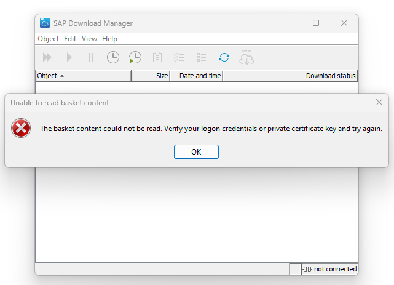Click the 'not connected' status text
The width and height of the screenshot is (394, 285).
tap(335, 269)
